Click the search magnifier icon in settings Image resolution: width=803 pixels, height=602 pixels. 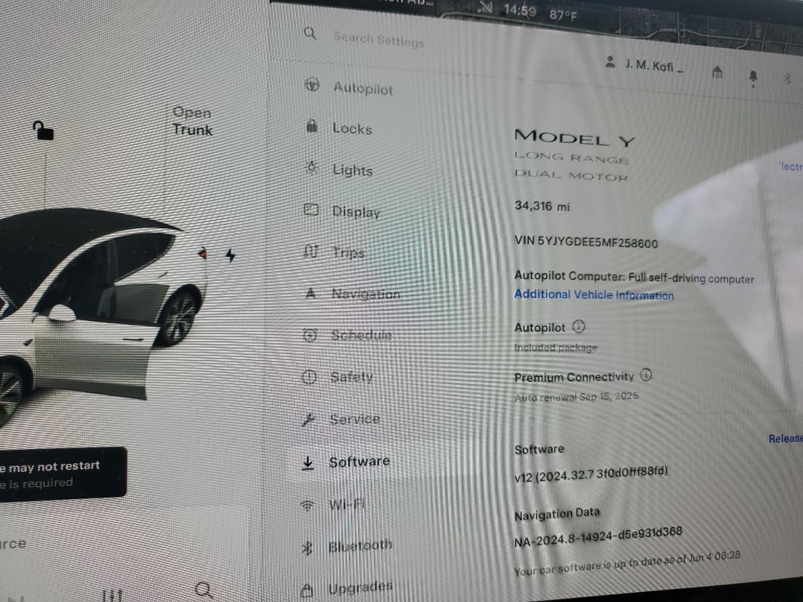pyautogui.click(x=310, y=33)
